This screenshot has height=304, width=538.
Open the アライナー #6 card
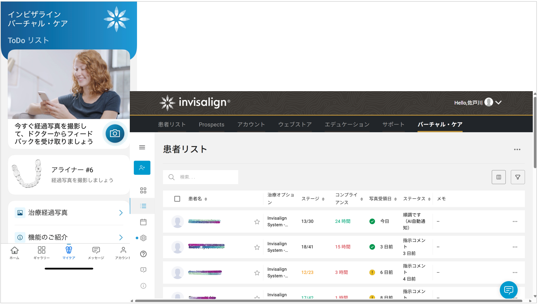(69, 175)
